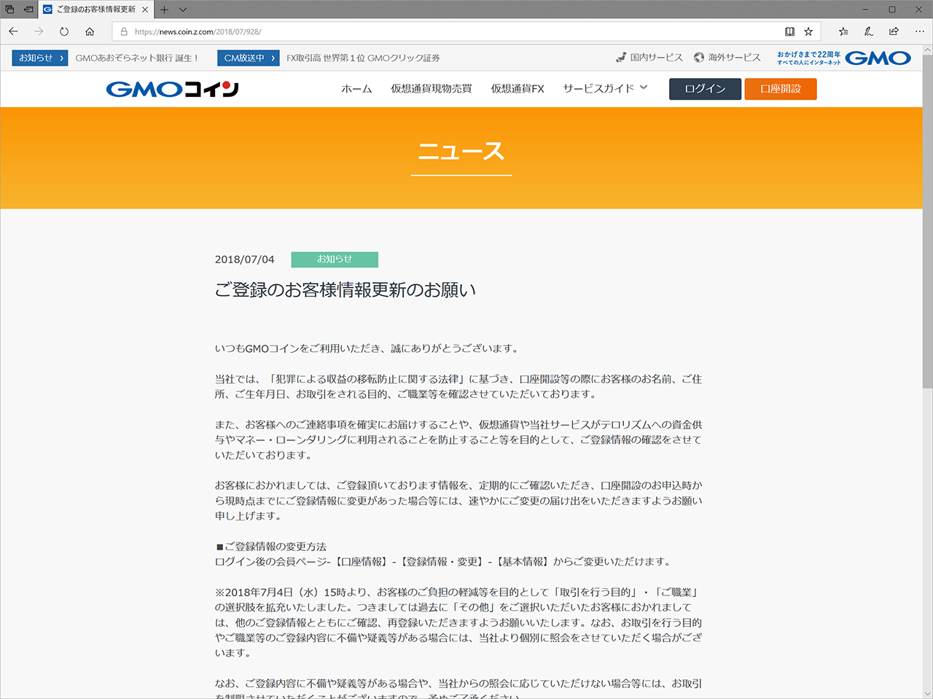Click the set-aside tabs icon
The image size is (933, 699).
(x=9, y=9)
